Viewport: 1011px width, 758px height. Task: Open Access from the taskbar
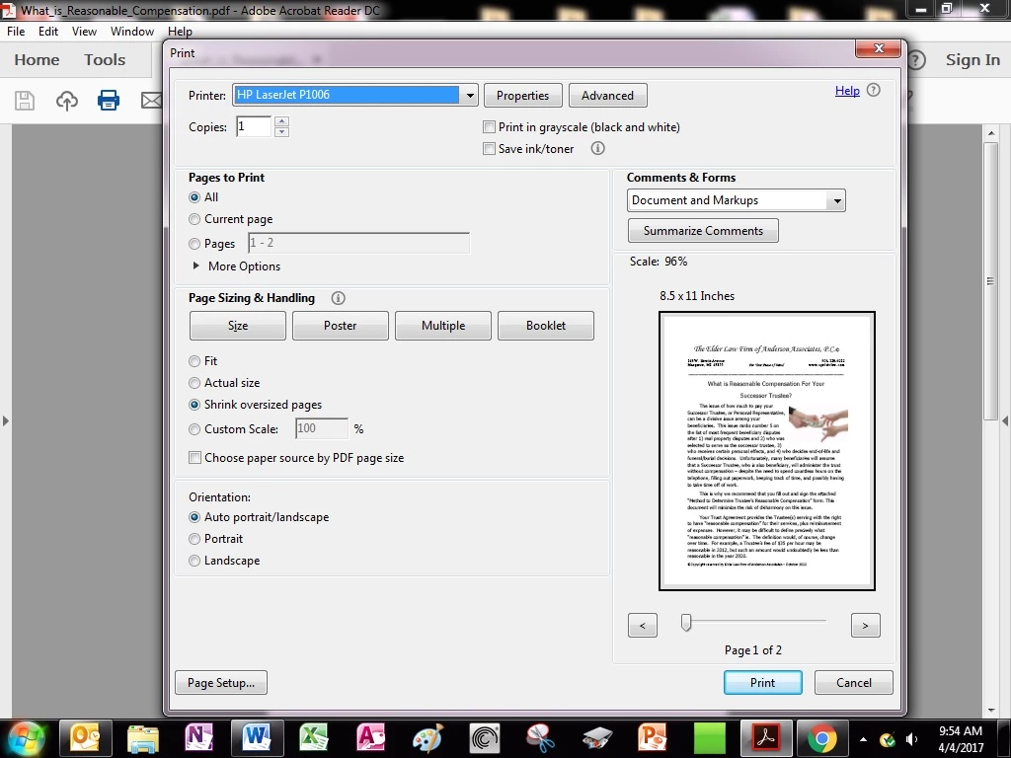pos(371,737)
